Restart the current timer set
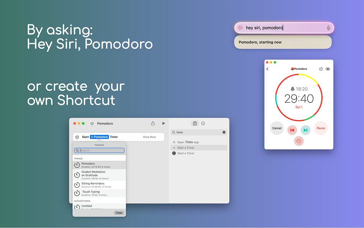364x228 pixels. tap(298, 141)
